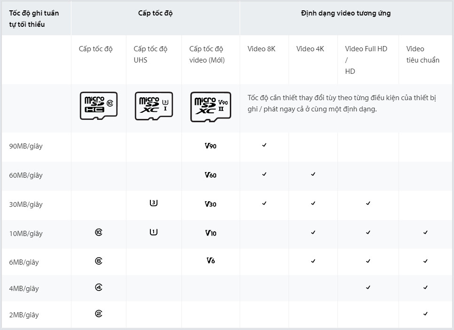Click the UHS U3 speed class icon

153,203
